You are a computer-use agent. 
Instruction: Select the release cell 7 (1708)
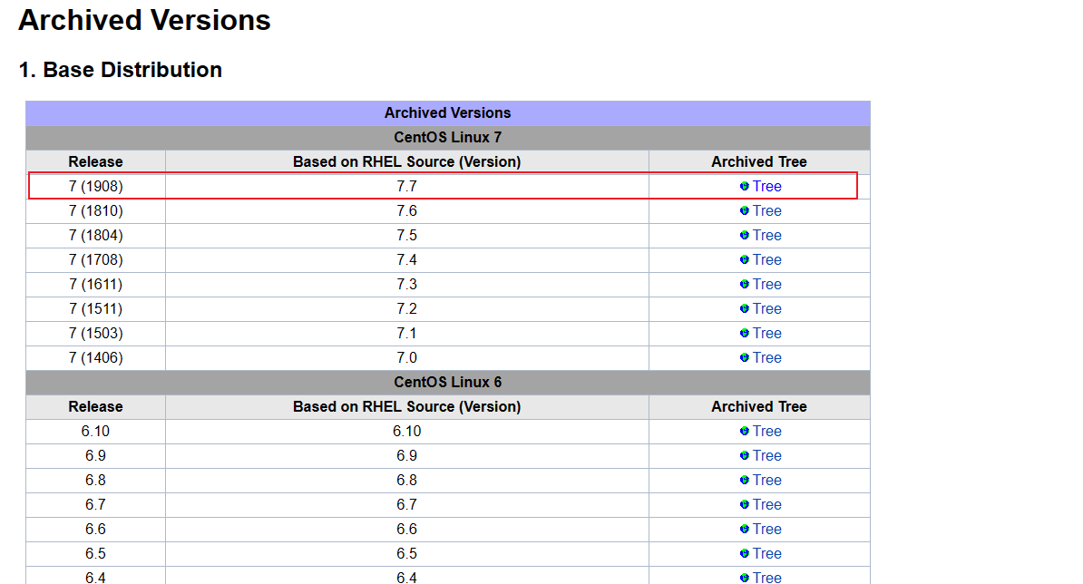click(95, 259)
